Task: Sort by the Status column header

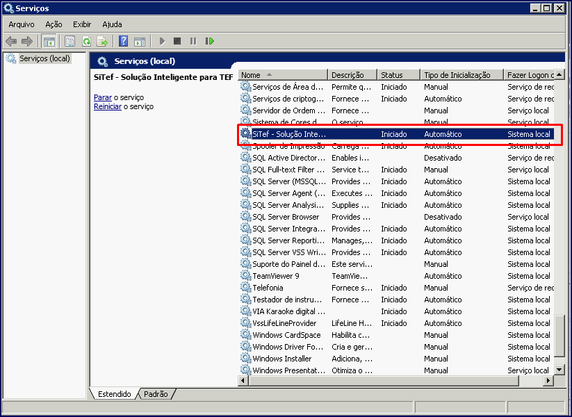Action: point(399,75)
